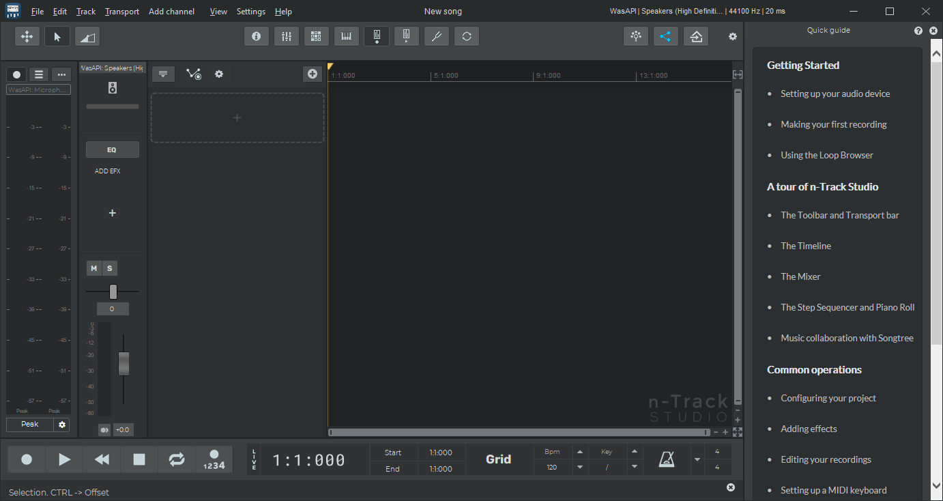This screenshot has width=943, height=501.
Task: Increase Bpm with the up arrow
Action: 580,452
